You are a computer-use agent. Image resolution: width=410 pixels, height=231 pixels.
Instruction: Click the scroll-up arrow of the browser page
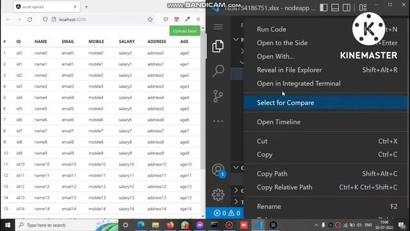pyautogui.click(x=202, y=28)
